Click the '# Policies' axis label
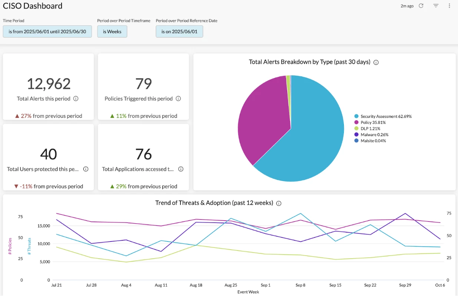 click(10, 246)
